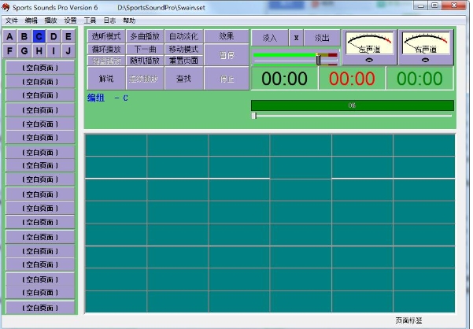This screenshot has width=473, height=329.
Task: Select sound bank H
Action: click(x=39, y=50)
